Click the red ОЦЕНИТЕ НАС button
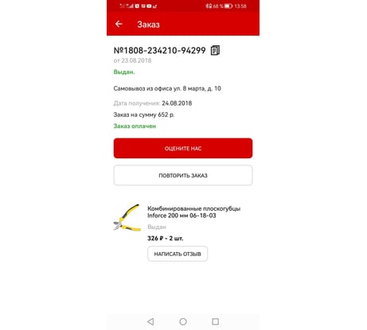This screenshot has width=367, height=330. (183, 148)
